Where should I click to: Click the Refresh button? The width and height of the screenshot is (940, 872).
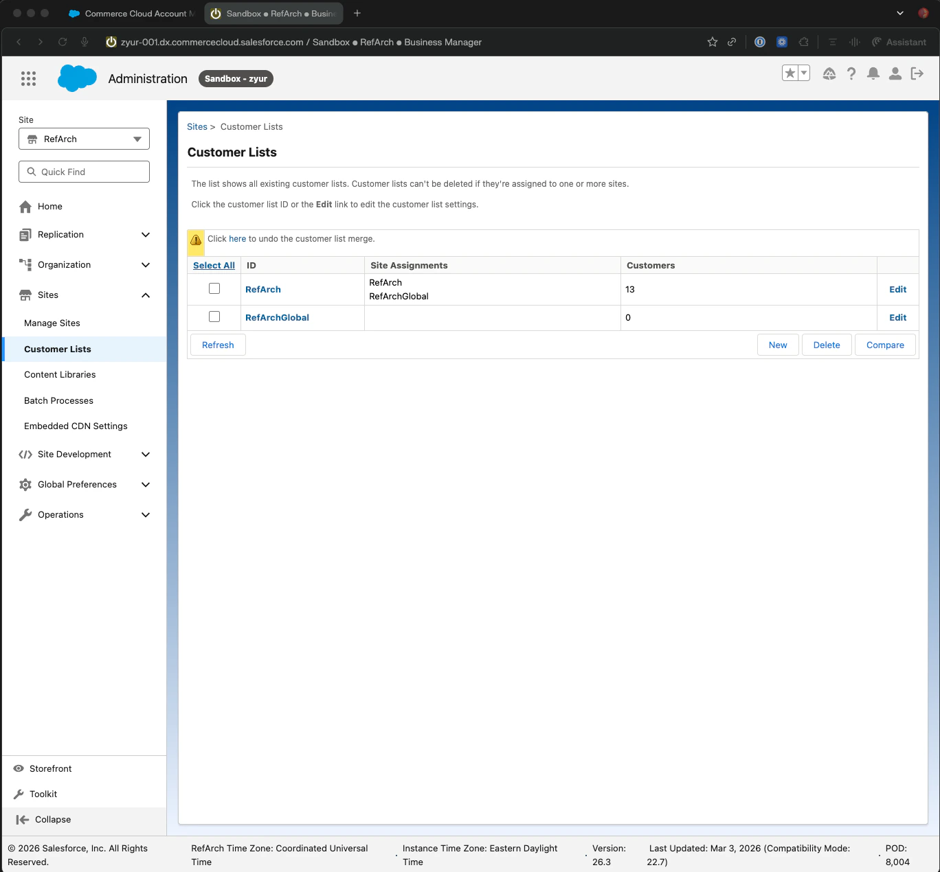[218, 345]
